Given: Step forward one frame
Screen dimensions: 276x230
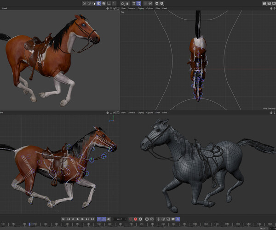Looking at the screenshot, I should (82, 219).
